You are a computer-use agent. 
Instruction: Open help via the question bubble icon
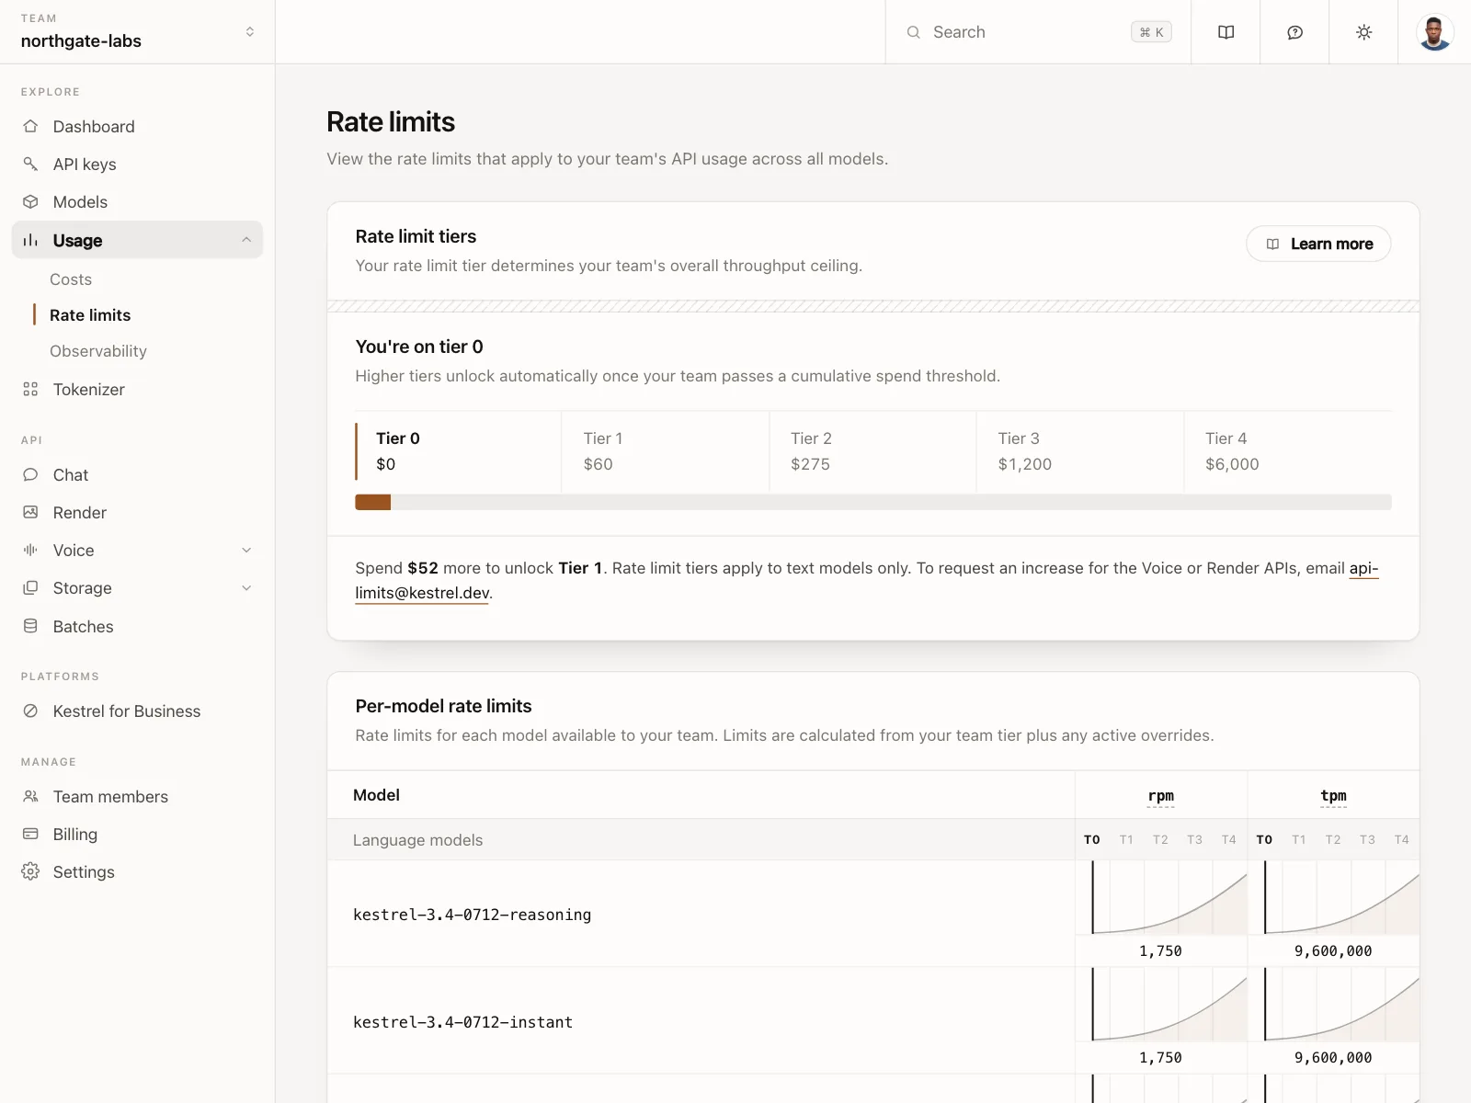[x=1294, y=32]
